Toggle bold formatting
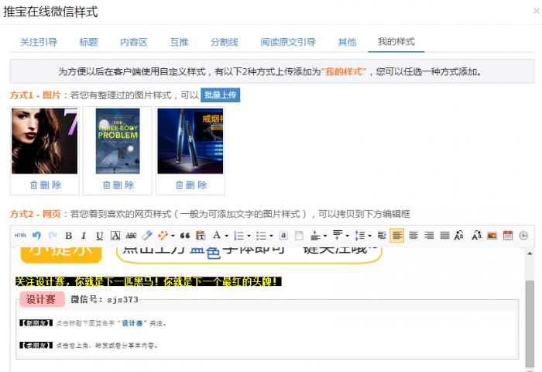Viewport: 542px width, 372px height. click(68, 236)
